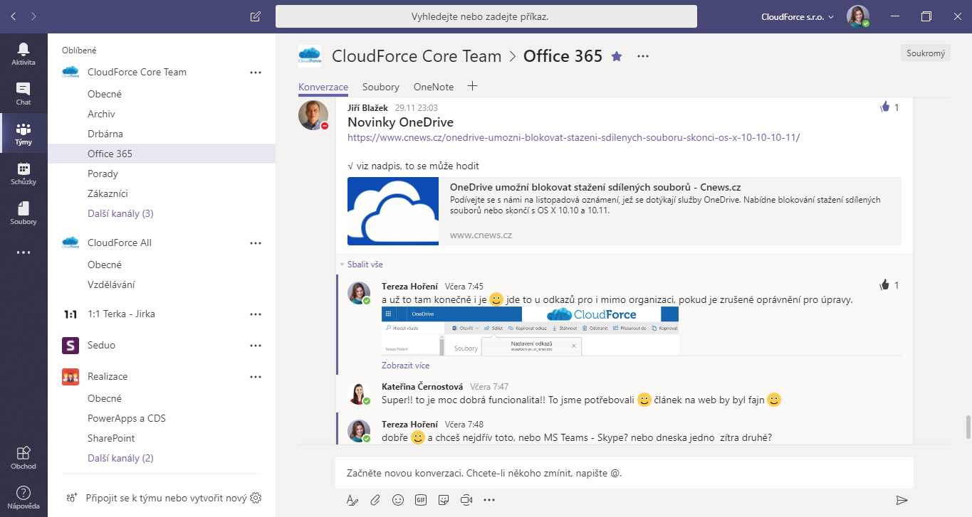Screen dimensions: 972x517
Task: Open the user profile avatar
Action: 857,16
